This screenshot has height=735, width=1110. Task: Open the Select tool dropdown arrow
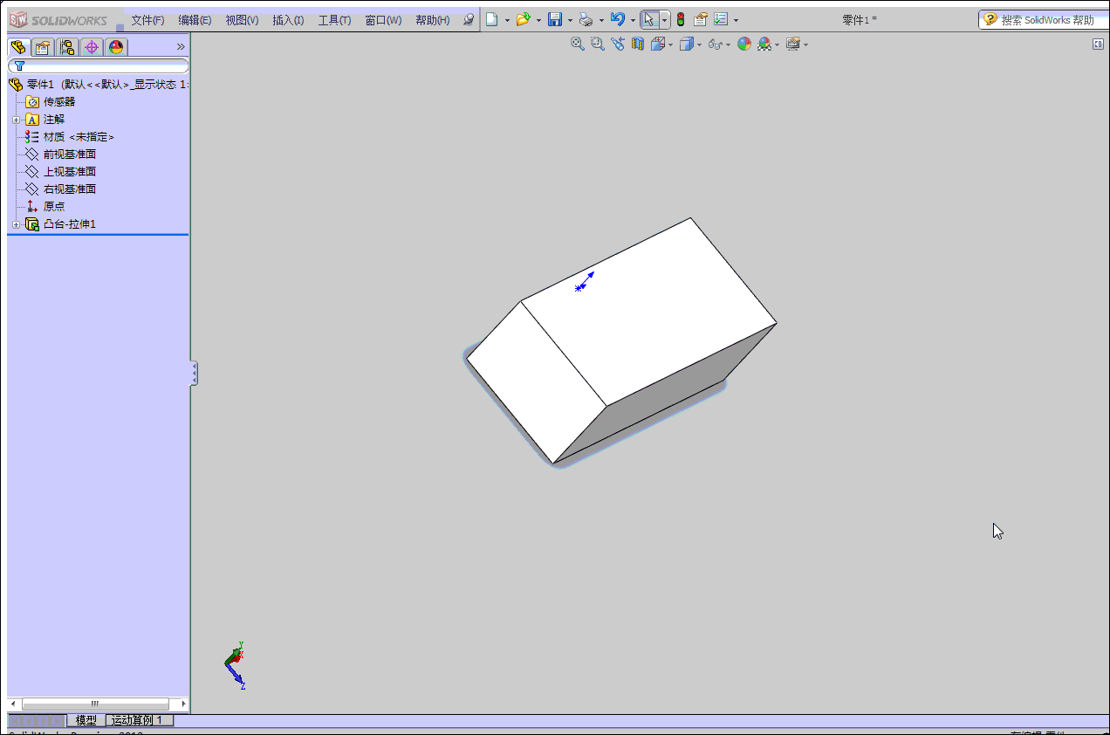click(665, 20)
